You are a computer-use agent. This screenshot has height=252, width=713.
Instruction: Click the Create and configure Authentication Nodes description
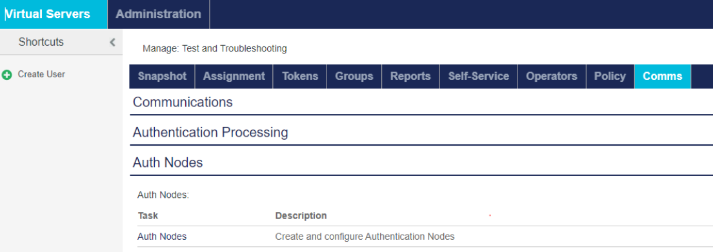(365, 237)
